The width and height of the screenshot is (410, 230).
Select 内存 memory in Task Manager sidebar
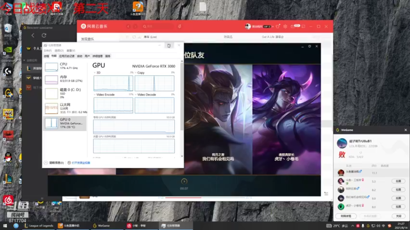65,79
